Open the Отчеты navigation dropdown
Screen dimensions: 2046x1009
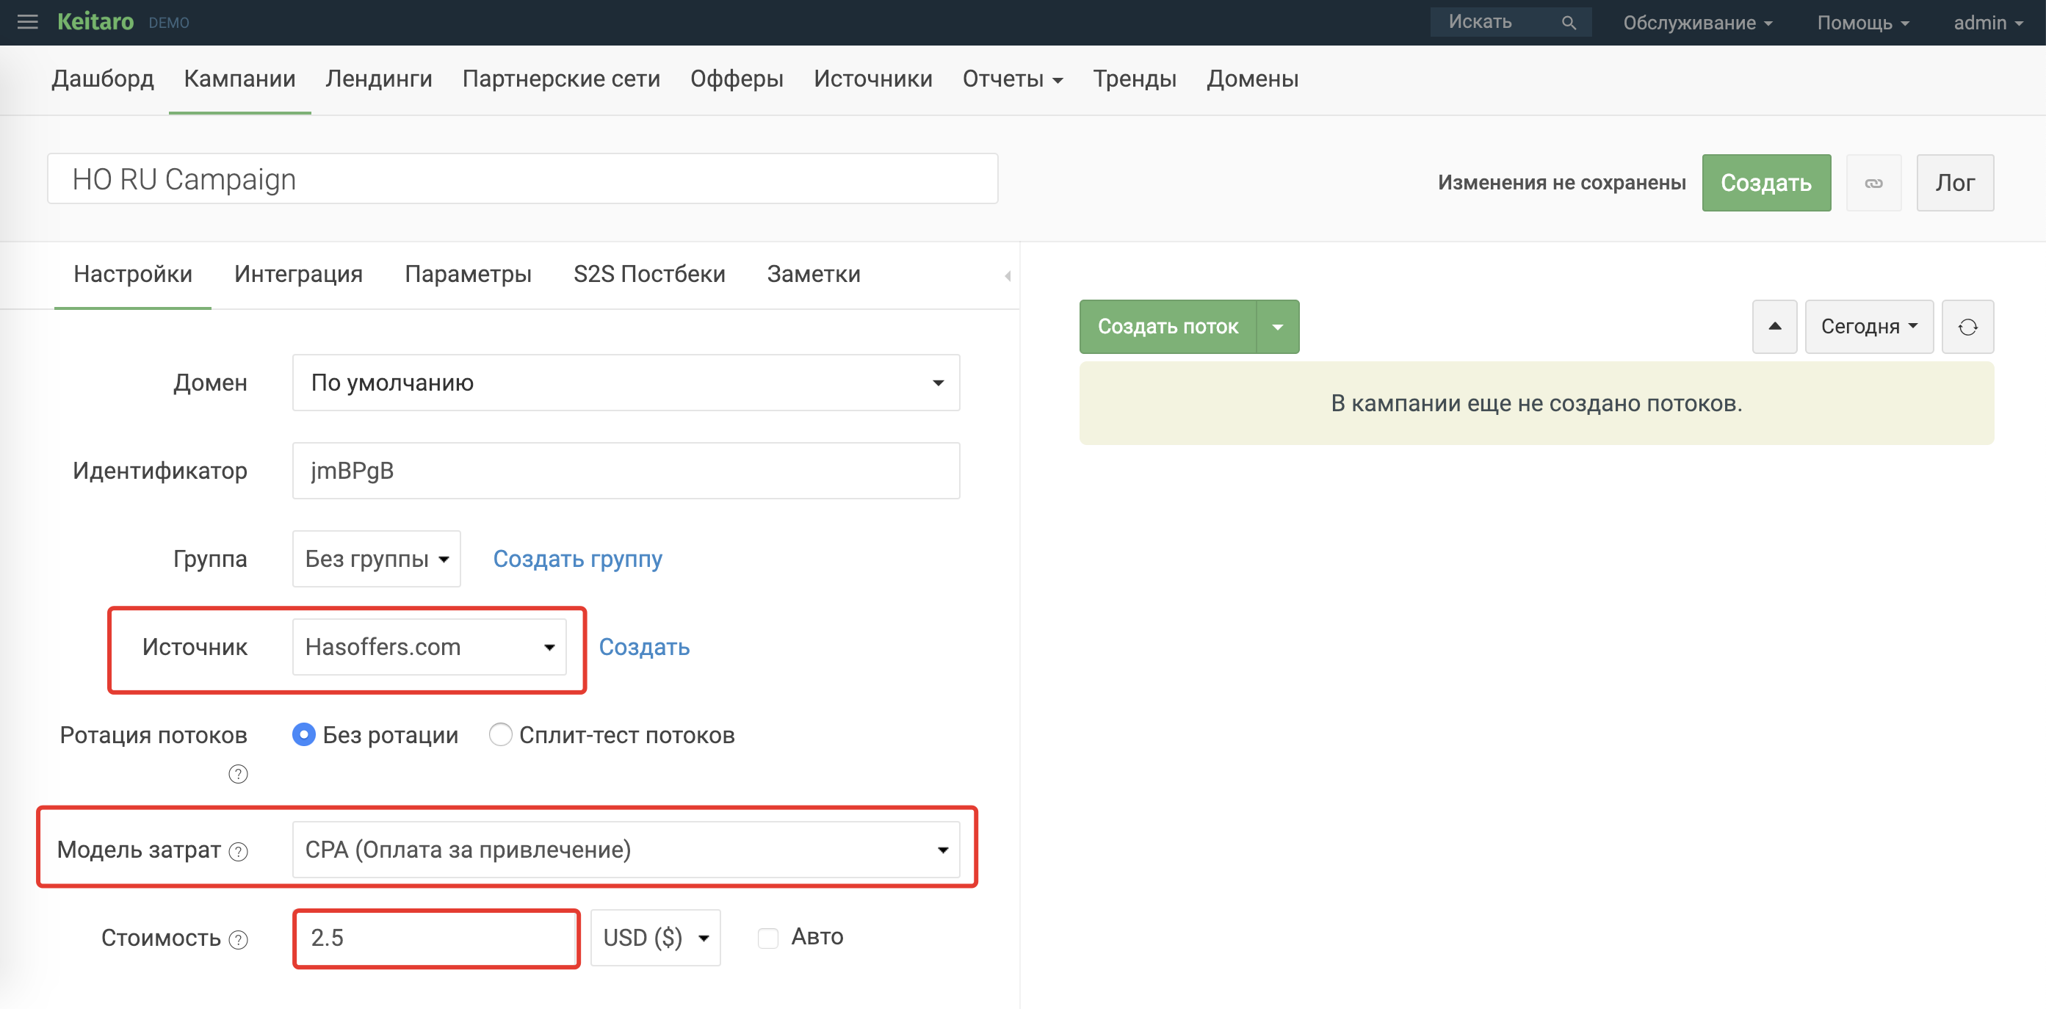[1012, 79]
